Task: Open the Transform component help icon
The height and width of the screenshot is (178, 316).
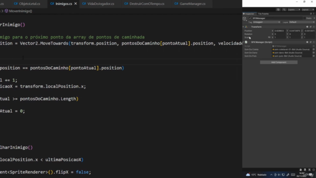Action: [x=307, y=27]
